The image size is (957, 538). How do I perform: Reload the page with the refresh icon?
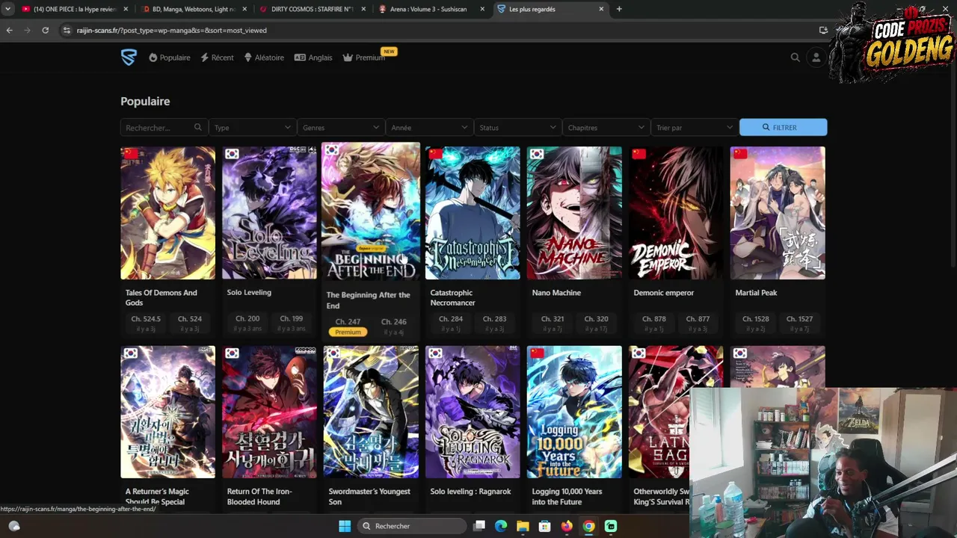coord(46,31)
